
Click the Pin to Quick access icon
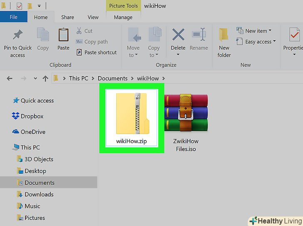pyautogui.click(x=17, y=35)
